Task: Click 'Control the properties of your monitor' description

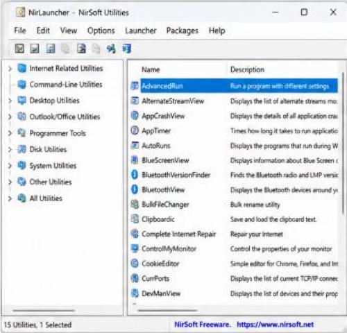Action: coord(281,249)
